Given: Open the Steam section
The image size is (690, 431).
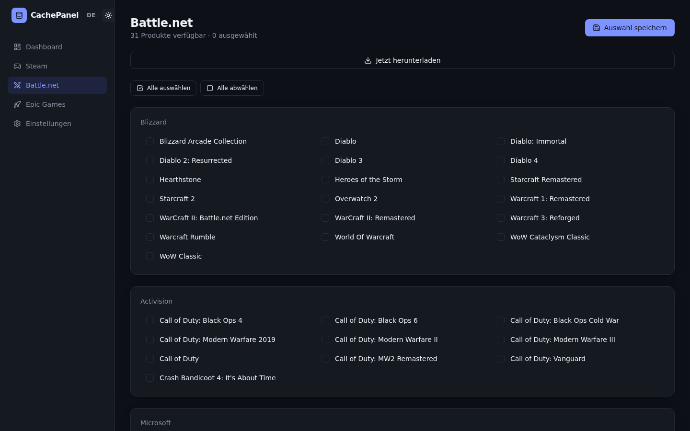Looking at the screenshot, I should click(57, 66).
